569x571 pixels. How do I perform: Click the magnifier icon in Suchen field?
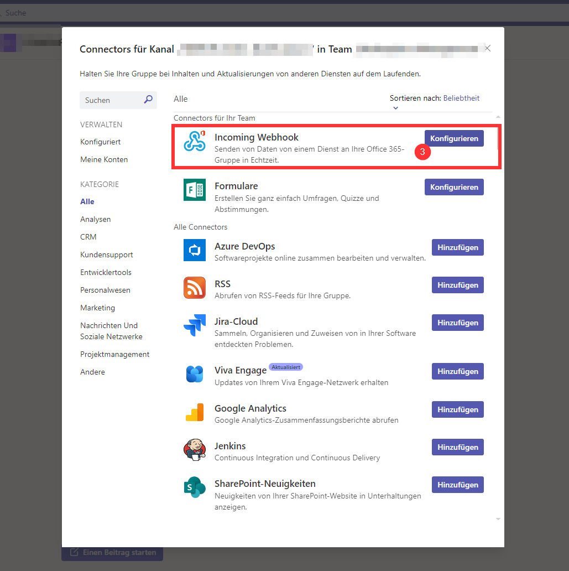point(148,100)
